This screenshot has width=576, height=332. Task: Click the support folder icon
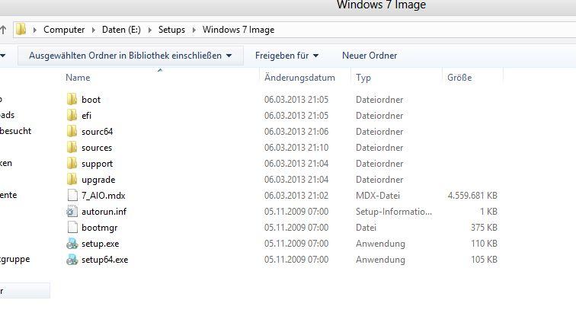tap(72, 164)
